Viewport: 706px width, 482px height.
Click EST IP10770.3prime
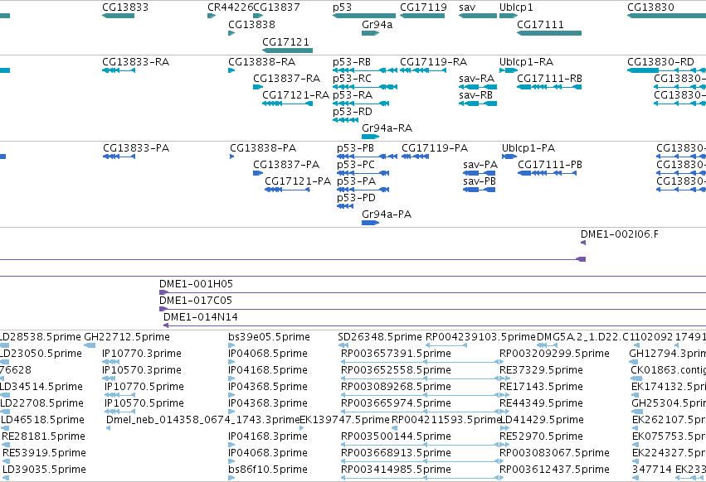[x=142, y=354]
